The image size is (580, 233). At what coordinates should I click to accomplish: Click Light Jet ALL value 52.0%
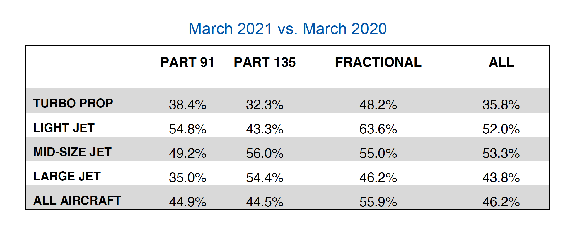(x=501, y=129)
